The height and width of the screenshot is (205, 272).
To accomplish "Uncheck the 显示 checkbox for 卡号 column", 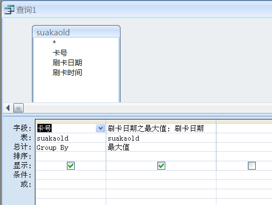I will coord(71,166).
